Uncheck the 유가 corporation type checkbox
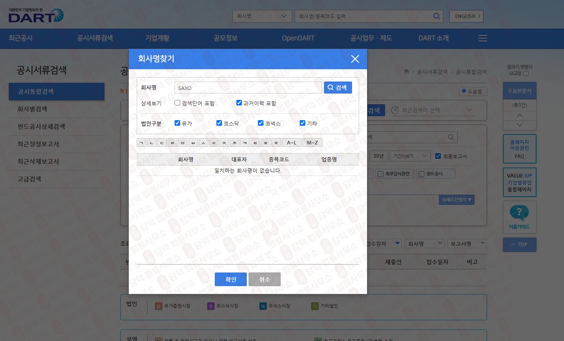 coord(177,123)
